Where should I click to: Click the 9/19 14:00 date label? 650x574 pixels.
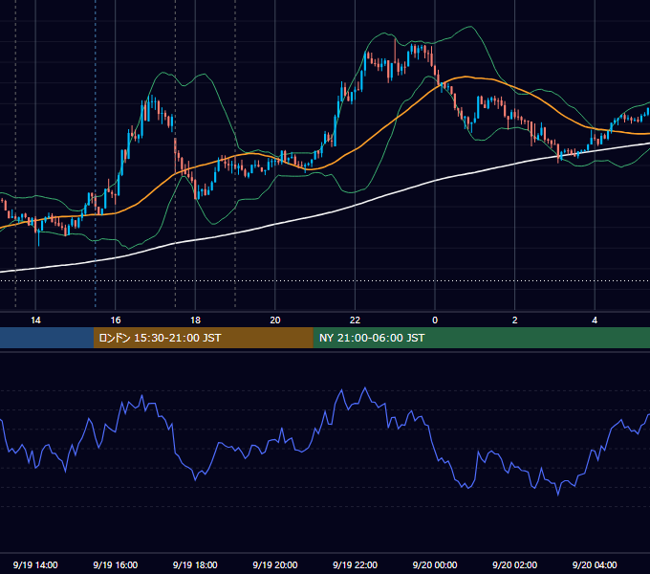[x=35, y=564]
